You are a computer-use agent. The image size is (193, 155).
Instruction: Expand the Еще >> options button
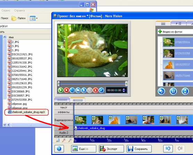84,149
